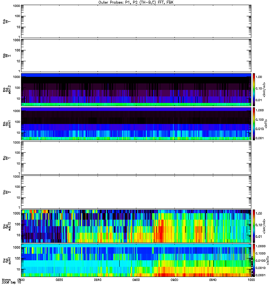Click the thc scm1 nT color bar
This screenshot has height=290, width=272.
[254, 260]
